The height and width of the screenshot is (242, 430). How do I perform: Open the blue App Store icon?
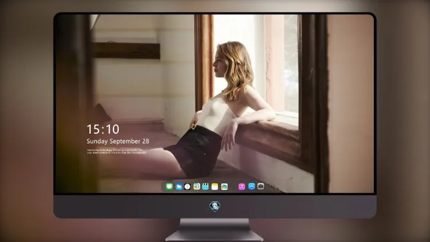coord(252,186)
